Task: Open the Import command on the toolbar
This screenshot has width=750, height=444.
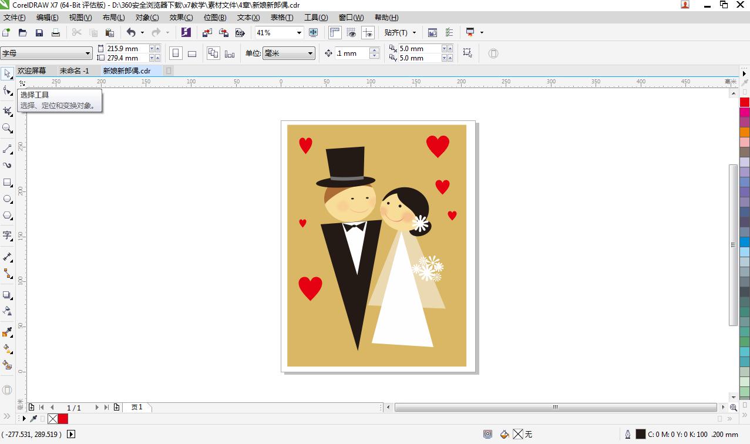Action: click(207, 32)
